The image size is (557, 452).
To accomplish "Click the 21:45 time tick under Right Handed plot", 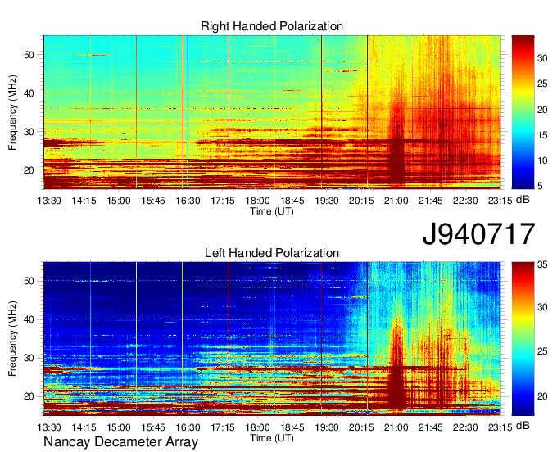I will tap(431, 201).
